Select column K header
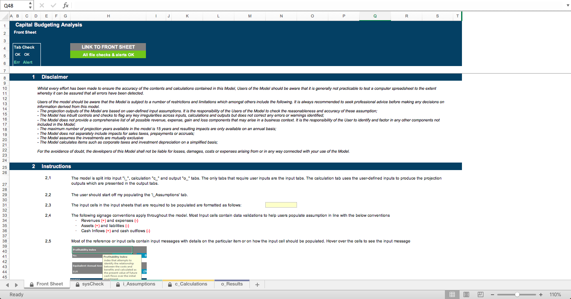Viewport: 571px width, 299px height. click(x=187, y=16)
